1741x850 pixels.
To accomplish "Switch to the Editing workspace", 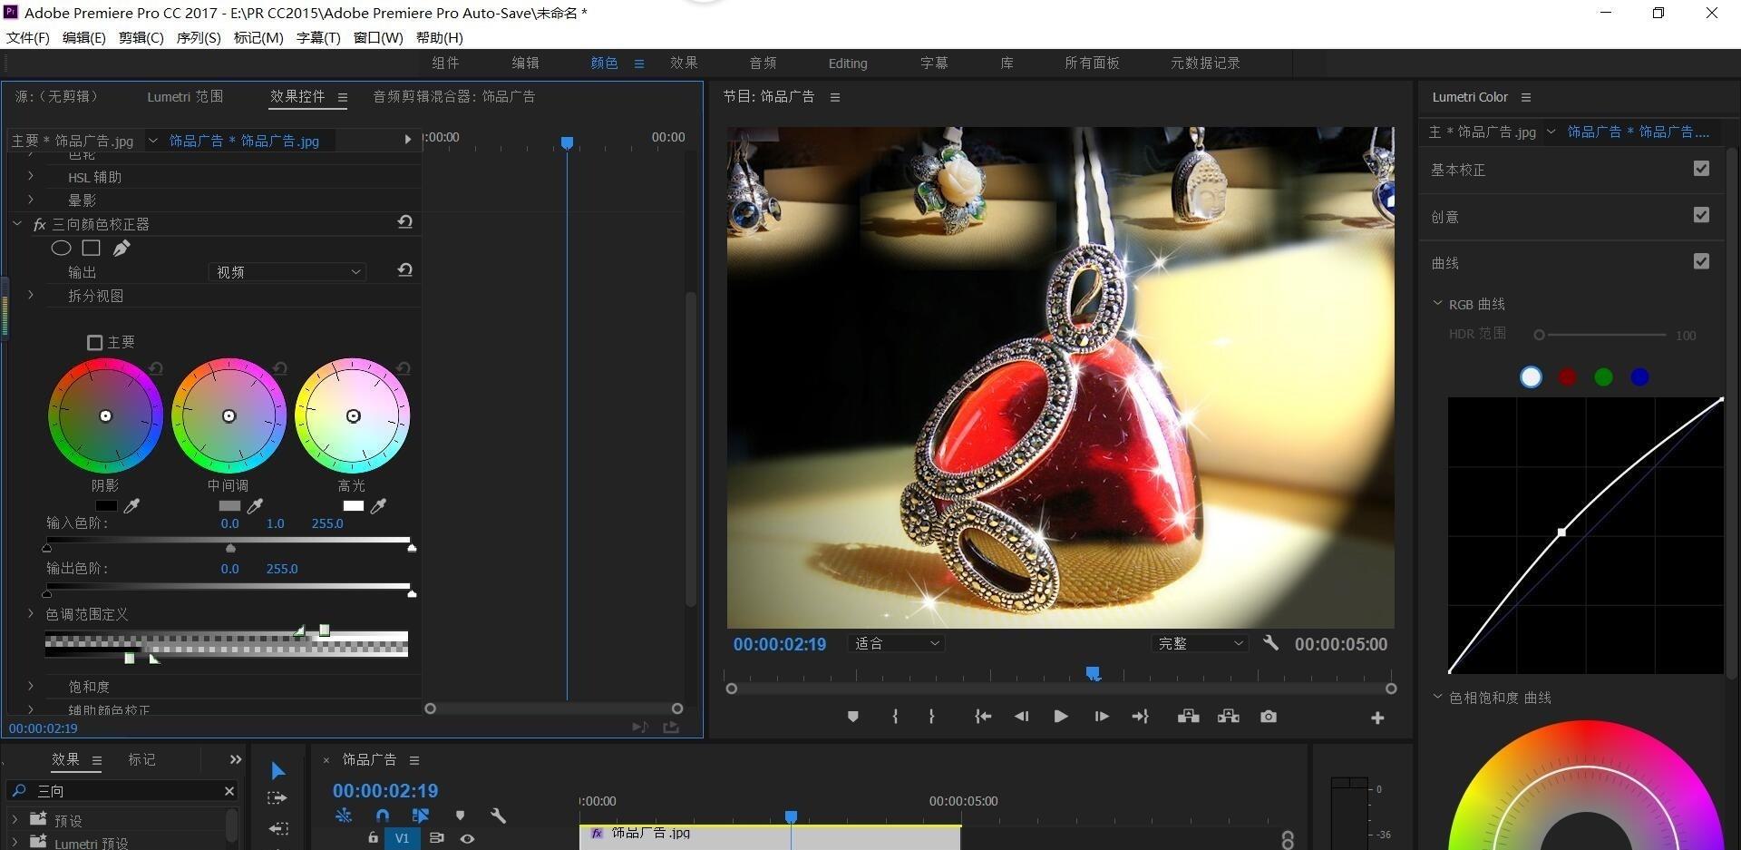I will tap(848, 64).
